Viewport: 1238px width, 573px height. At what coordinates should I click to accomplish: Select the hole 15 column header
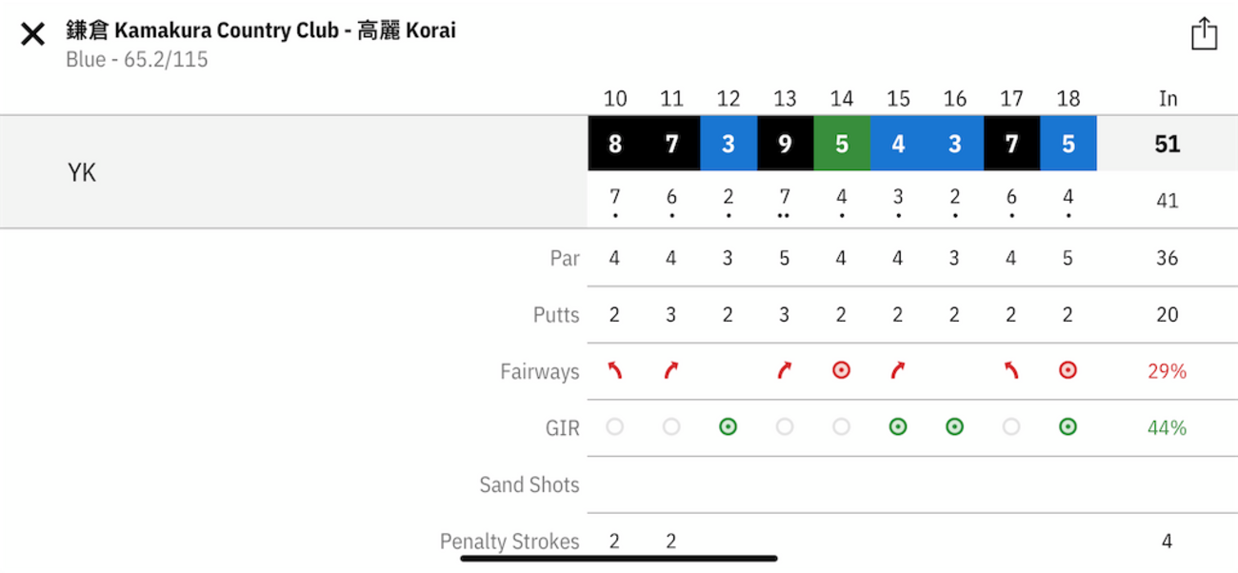click(898, 98)
